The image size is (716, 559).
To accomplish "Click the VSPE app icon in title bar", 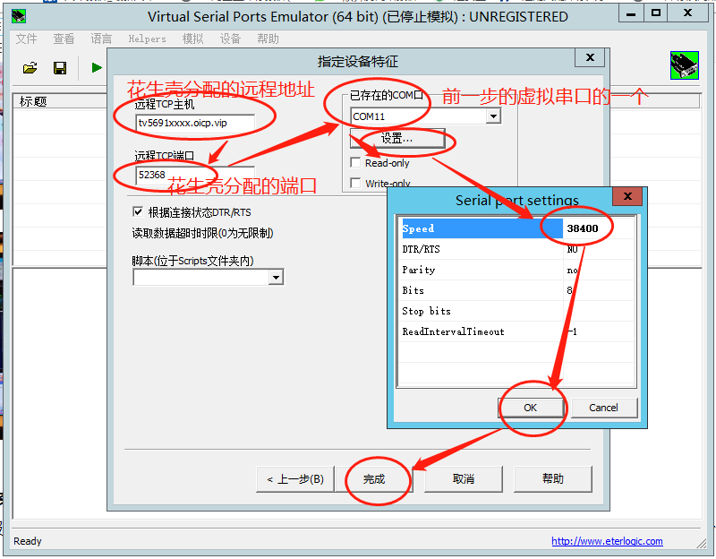I will [19, 16].
